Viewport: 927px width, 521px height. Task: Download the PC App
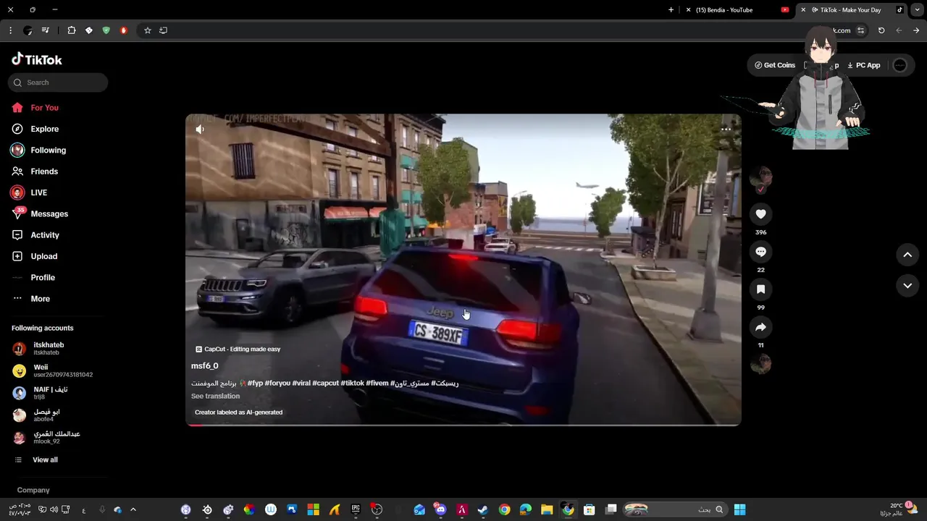[863, 65]
